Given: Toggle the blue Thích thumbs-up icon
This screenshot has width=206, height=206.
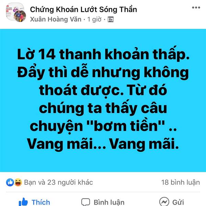Looking at the screenshot, I should pos(23,202).
